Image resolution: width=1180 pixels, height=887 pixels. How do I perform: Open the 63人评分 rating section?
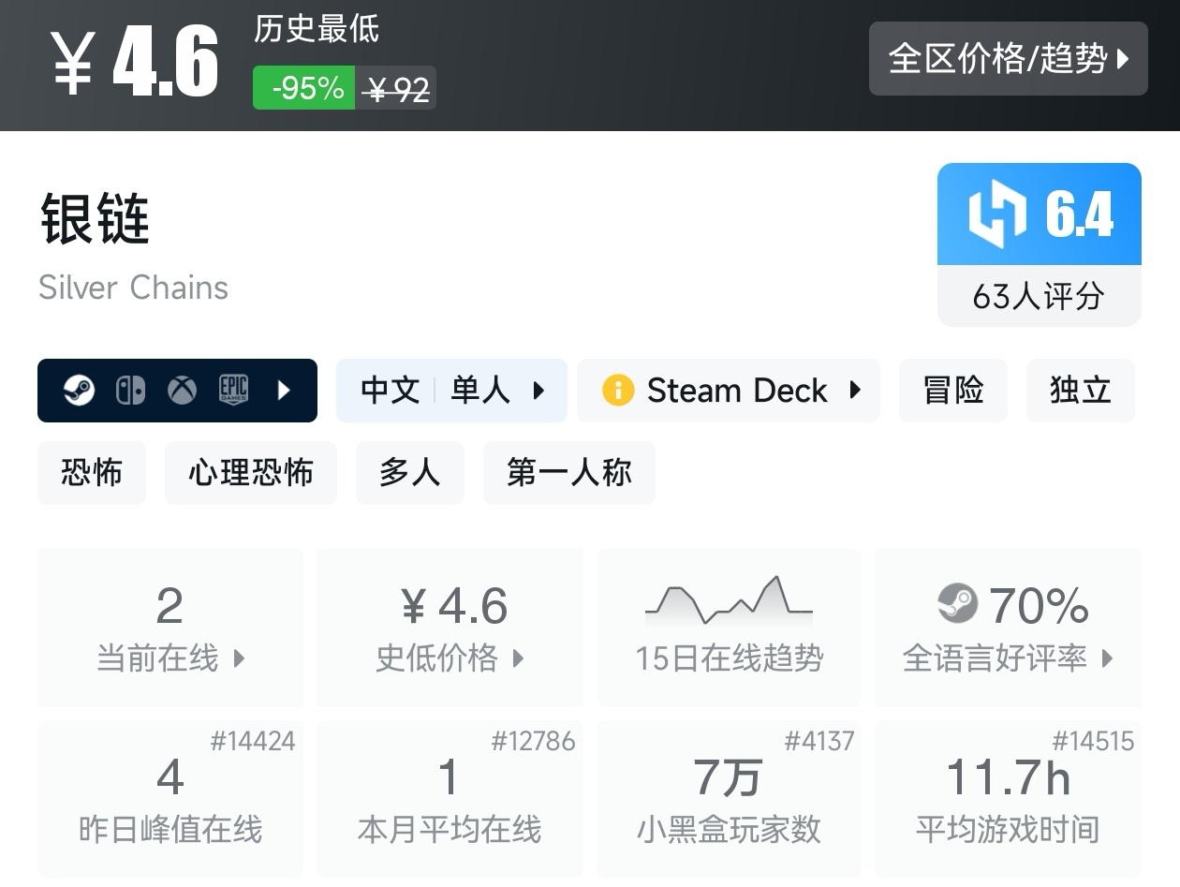[1039, 297]
